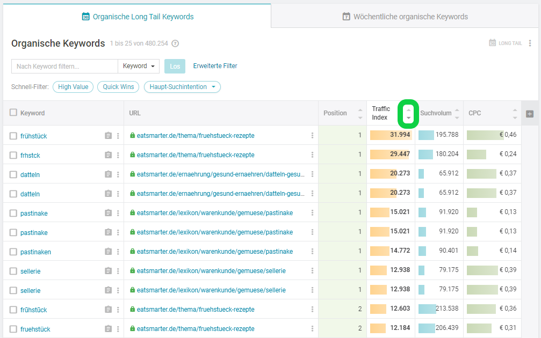Click the CPC value € 0,46

508,134
